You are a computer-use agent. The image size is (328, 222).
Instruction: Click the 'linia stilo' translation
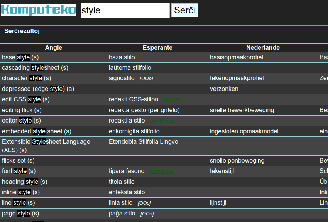[120, 203]
